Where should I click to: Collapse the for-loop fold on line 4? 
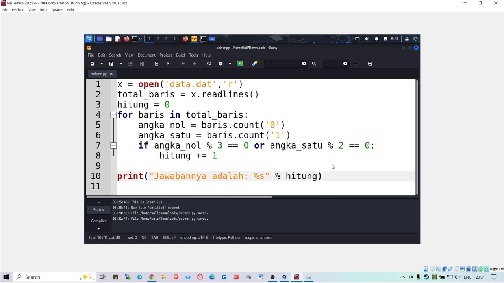(113, 115)
